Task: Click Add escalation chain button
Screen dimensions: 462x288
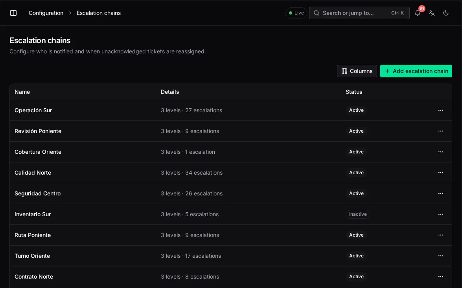Action: click(416, 71)
